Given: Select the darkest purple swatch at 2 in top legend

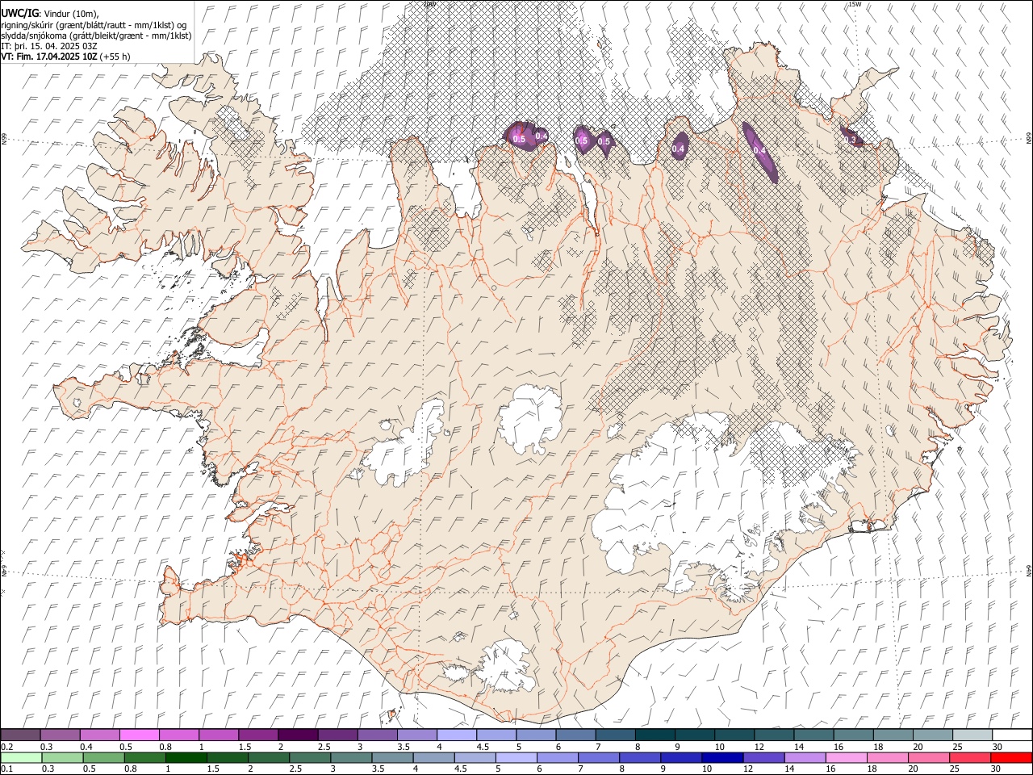Looking at the screenshot, I should point(297,735).
